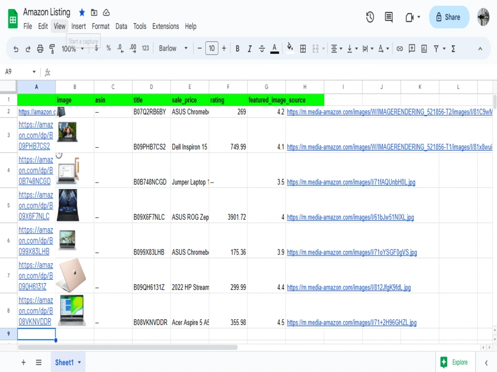Expand the text wrapping dropdown

tap(372, 49)
